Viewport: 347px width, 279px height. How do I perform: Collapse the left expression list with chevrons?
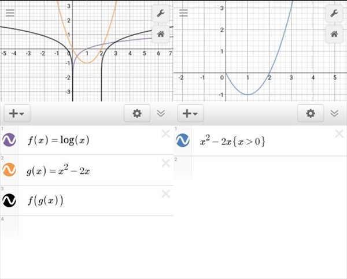pyautogui.click(x=161, y=113)
